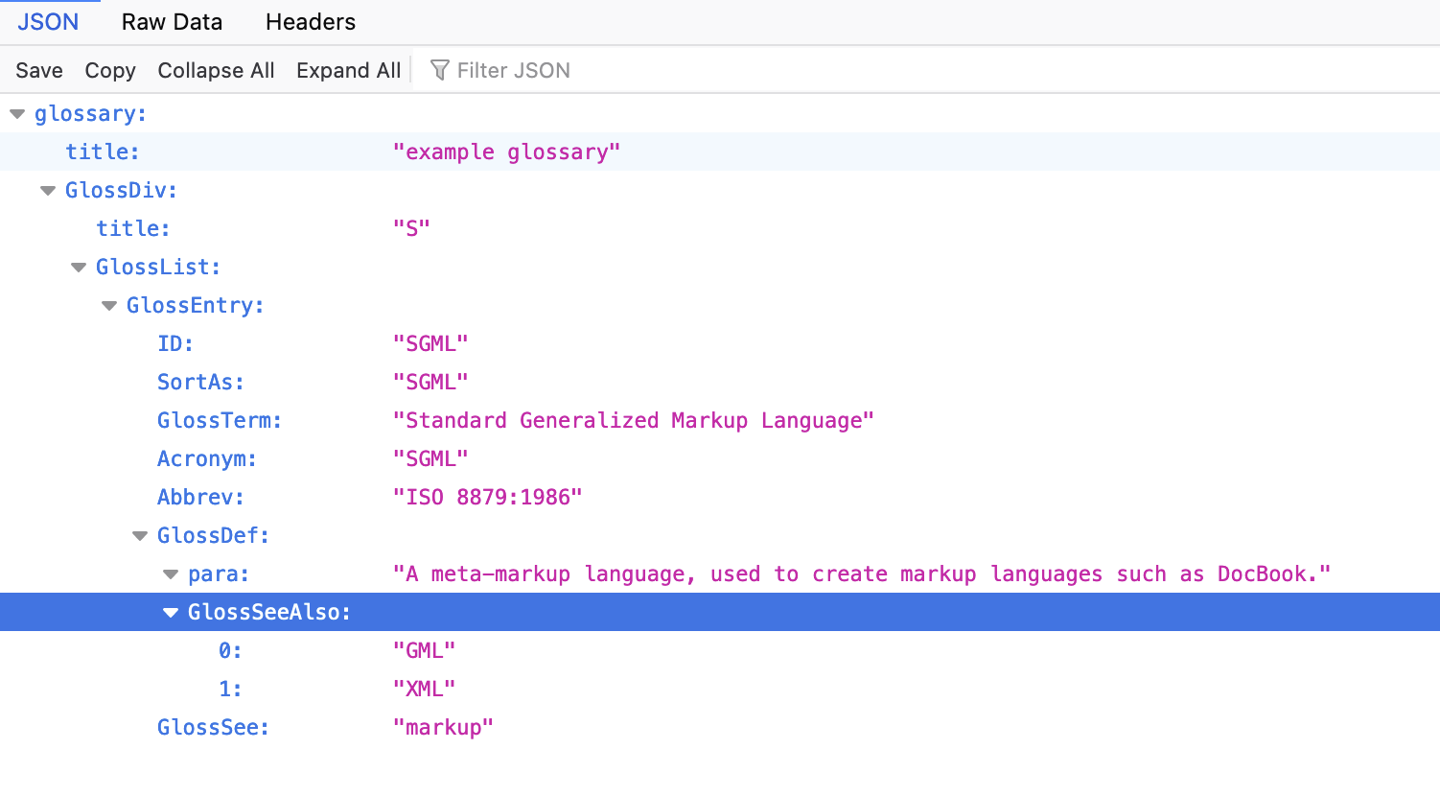Viewport: 1440px width, 796px height.
Task: Click Expand All
Action: (x=348, y=69)
